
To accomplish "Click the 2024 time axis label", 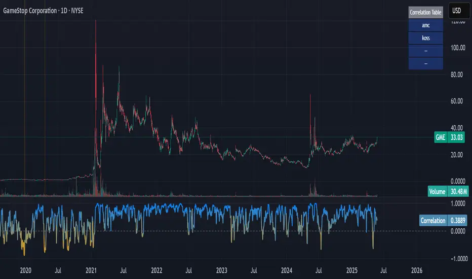I will tap(287, 270).
